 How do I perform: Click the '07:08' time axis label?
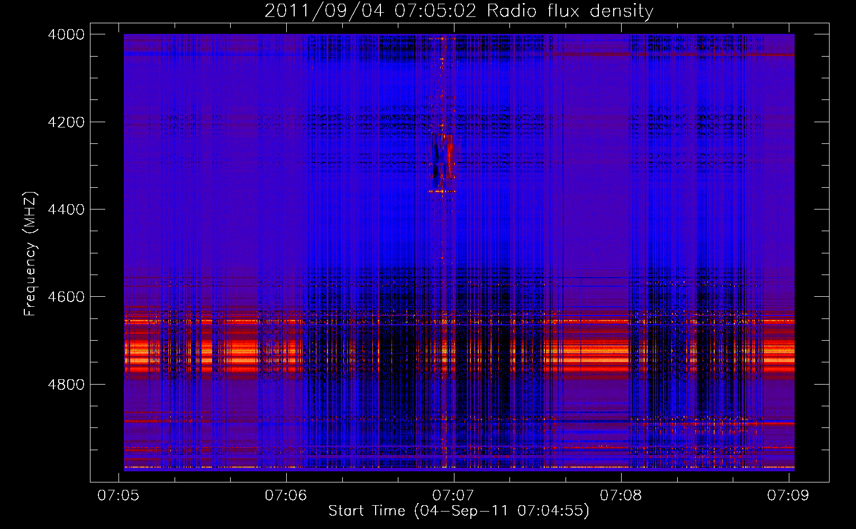pyautogui.click(x=621, y=495)
